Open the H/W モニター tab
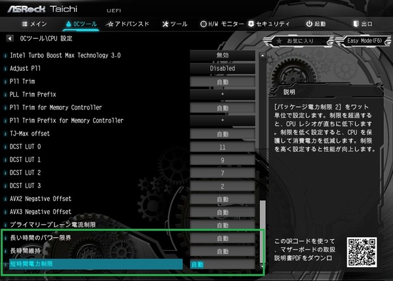Screen dimensions: 393x281 221,24
